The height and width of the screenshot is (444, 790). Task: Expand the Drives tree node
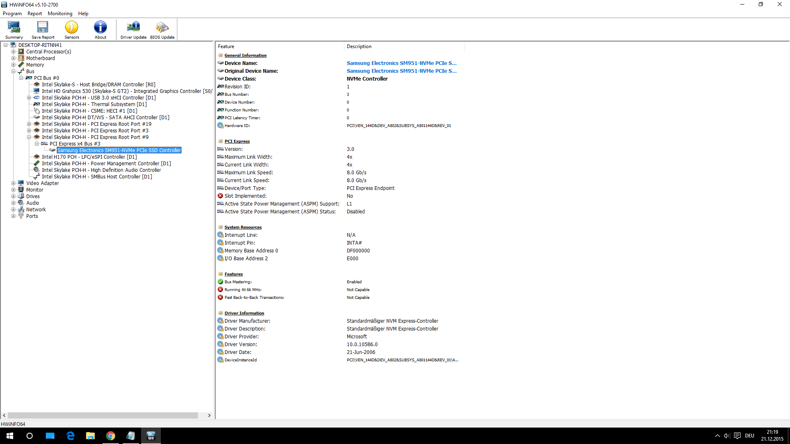pyautogui.click(x=14, y=197)
